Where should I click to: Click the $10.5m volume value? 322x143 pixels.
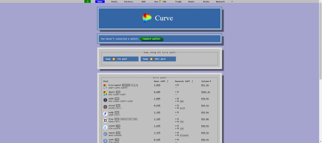(x=205, y=133)
